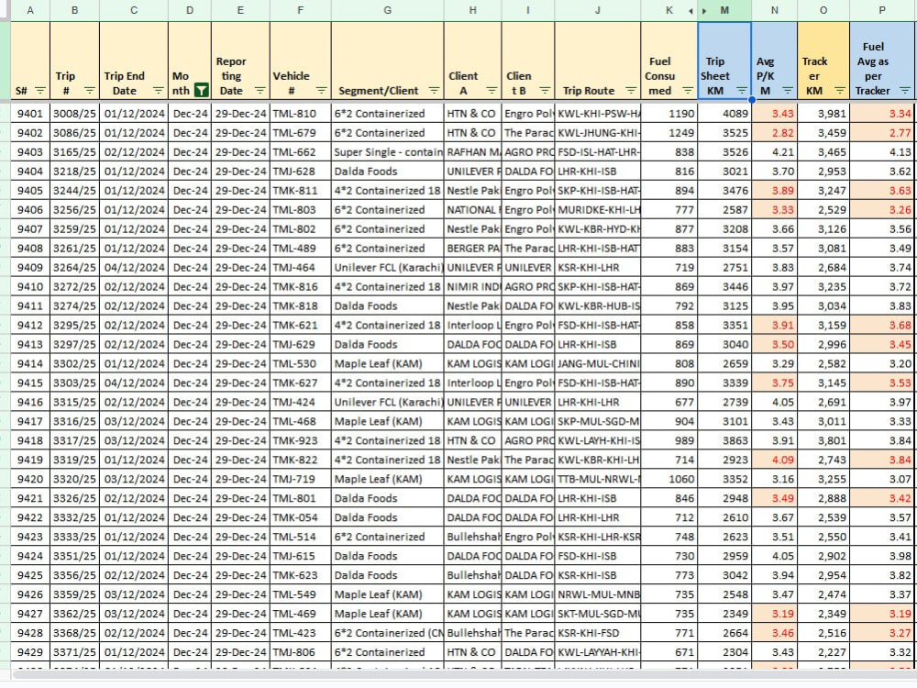Open the Reporting Date filter icon
The image size is (917, 688).
tap(260, 91)
